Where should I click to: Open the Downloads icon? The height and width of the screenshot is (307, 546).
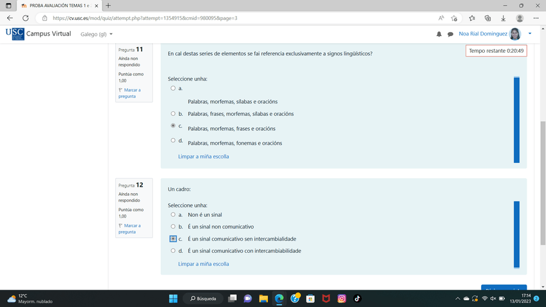tap(503, 18)
